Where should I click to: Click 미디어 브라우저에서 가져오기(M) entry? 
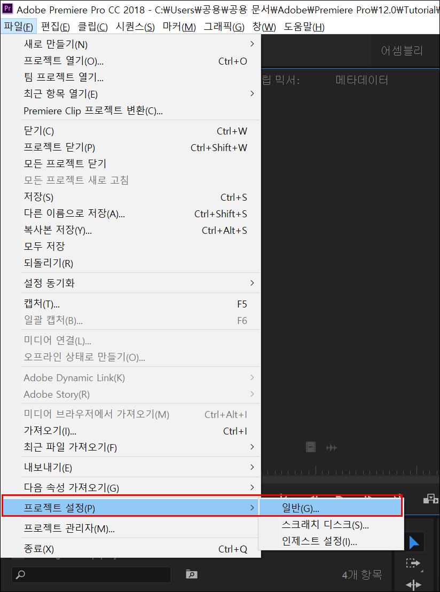pyautogui.click(x=131, y=415)
